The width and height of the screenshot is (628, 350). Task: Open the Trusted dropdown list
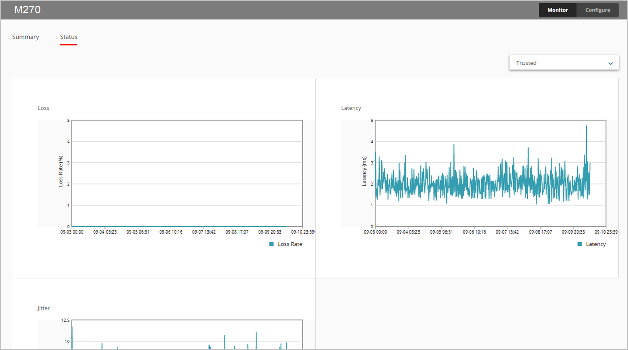click(x=564, y=63)
